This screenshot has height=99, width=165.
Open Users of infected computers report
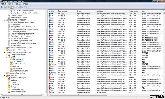pos(23,43)
